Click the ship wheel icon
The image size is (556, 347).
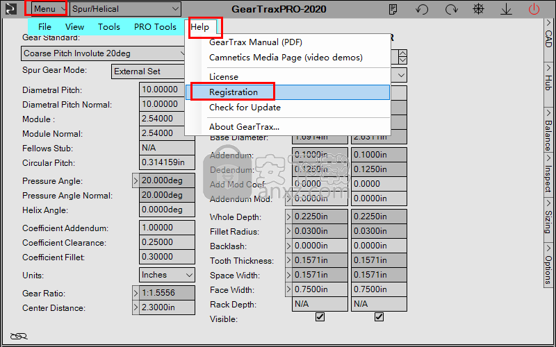pos(478,9)
